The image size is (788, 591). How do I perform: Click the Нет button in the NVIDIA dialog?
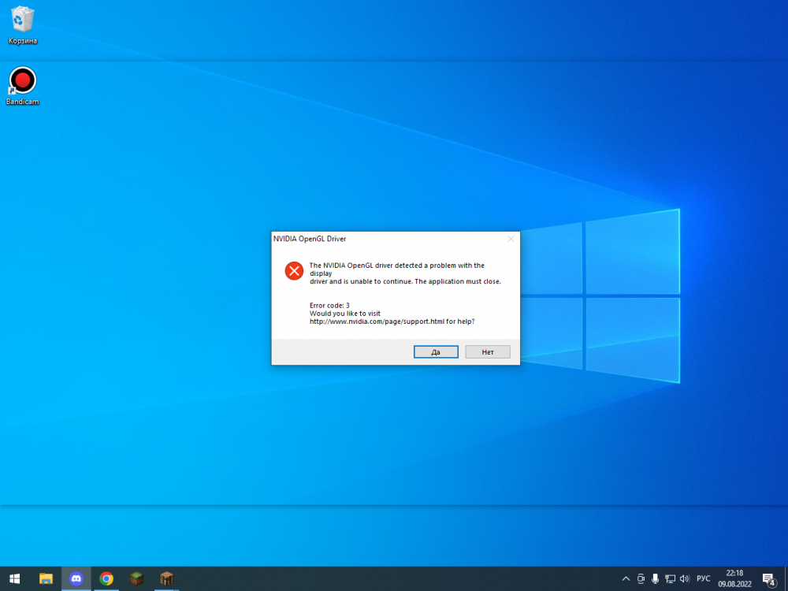pyautogui.click(x=488, y=351)
